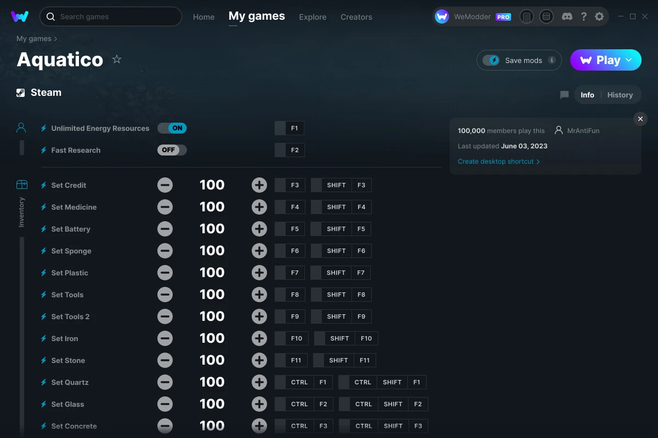Click Create desktop shortcut link
The height and width of the screenshot is (438, 658).
499,162
